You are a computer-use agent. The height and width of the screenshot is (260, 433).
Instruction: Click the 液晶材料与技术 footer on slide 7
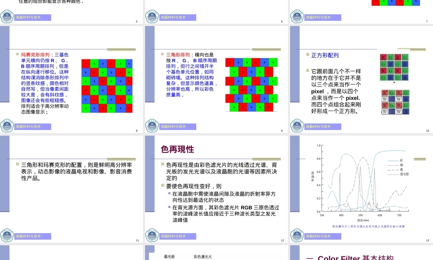click(323, 17)
